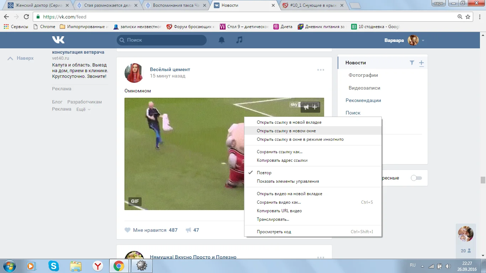Expand the Ещё menu in left sidebar

click(x=83, y=109)
